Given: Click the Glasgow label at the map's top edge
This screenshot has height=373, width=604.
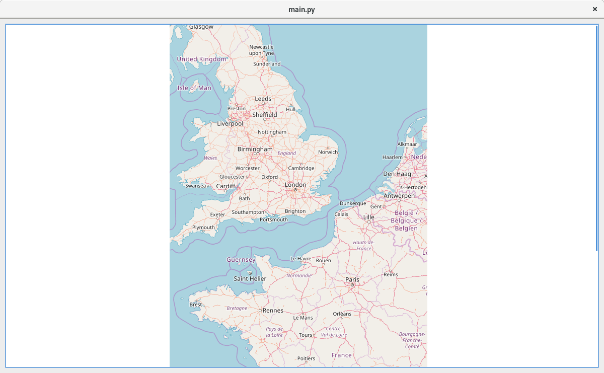Looking at the screenshot, I should pos(201,27).
